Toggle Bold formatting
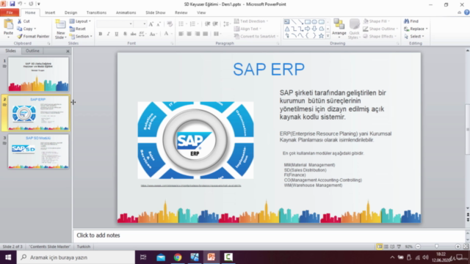The width and height of the screenshot is (470, 264). tap(101, 34)
